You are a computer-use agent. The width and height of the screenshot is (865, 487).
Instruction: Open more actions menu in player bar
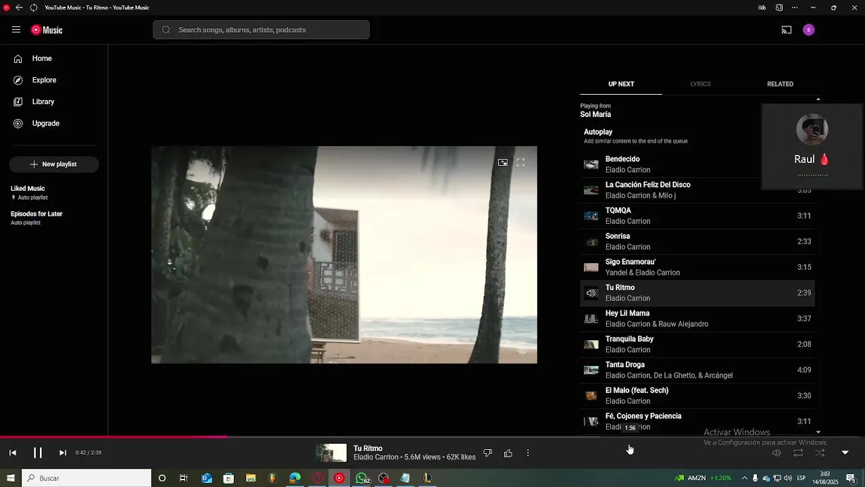(528, 453)
